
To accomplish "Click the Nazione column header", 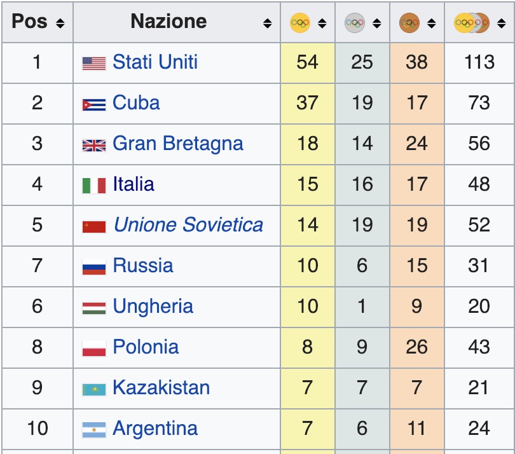I will click(x=168, y=22).
